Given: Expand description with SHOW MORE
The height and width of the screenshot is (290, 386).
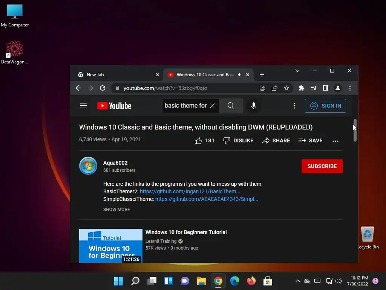Looking at the screenshot, I should (117, 209).
